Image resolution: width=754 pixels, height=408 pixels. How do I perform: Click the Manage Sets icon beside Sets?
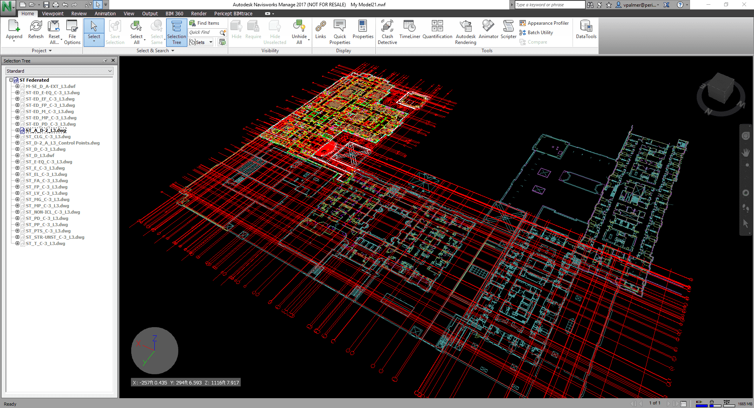pyautogui.click(x=222, y=42)
